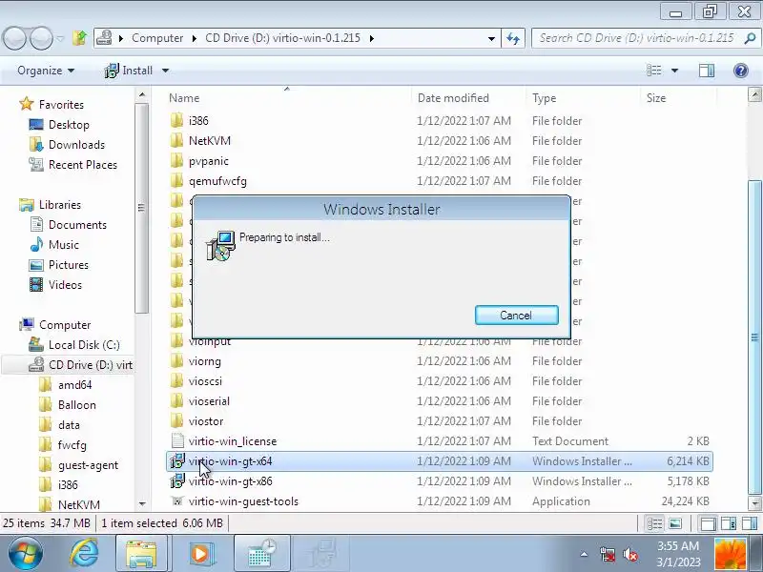Open the Organize menu

pos(46,71)
